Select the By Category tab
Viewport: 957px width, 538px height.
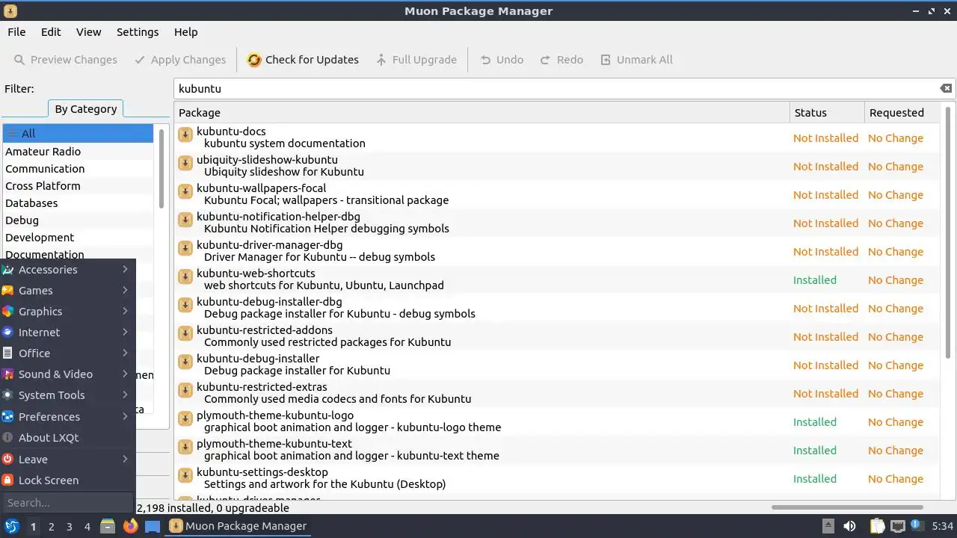[x=85, y=109]
